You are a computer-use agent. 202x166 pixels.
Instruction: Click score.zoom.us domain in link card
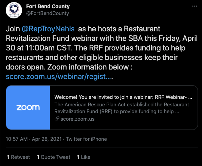point(77,119)
